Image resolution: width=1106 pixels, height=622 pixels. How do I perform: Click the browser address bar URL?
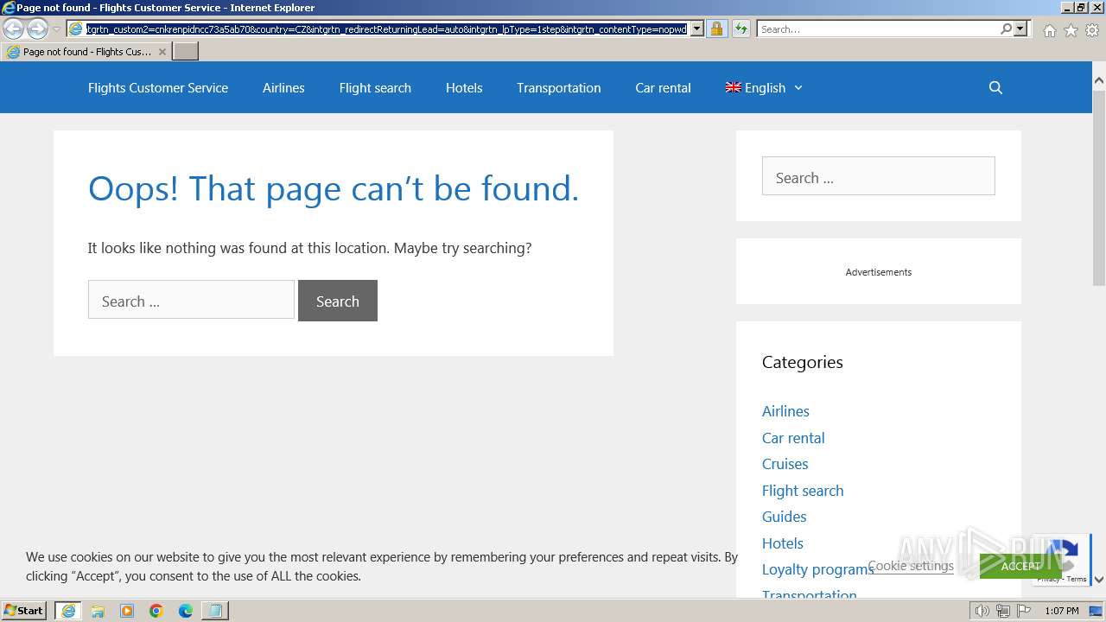(386, 29)
